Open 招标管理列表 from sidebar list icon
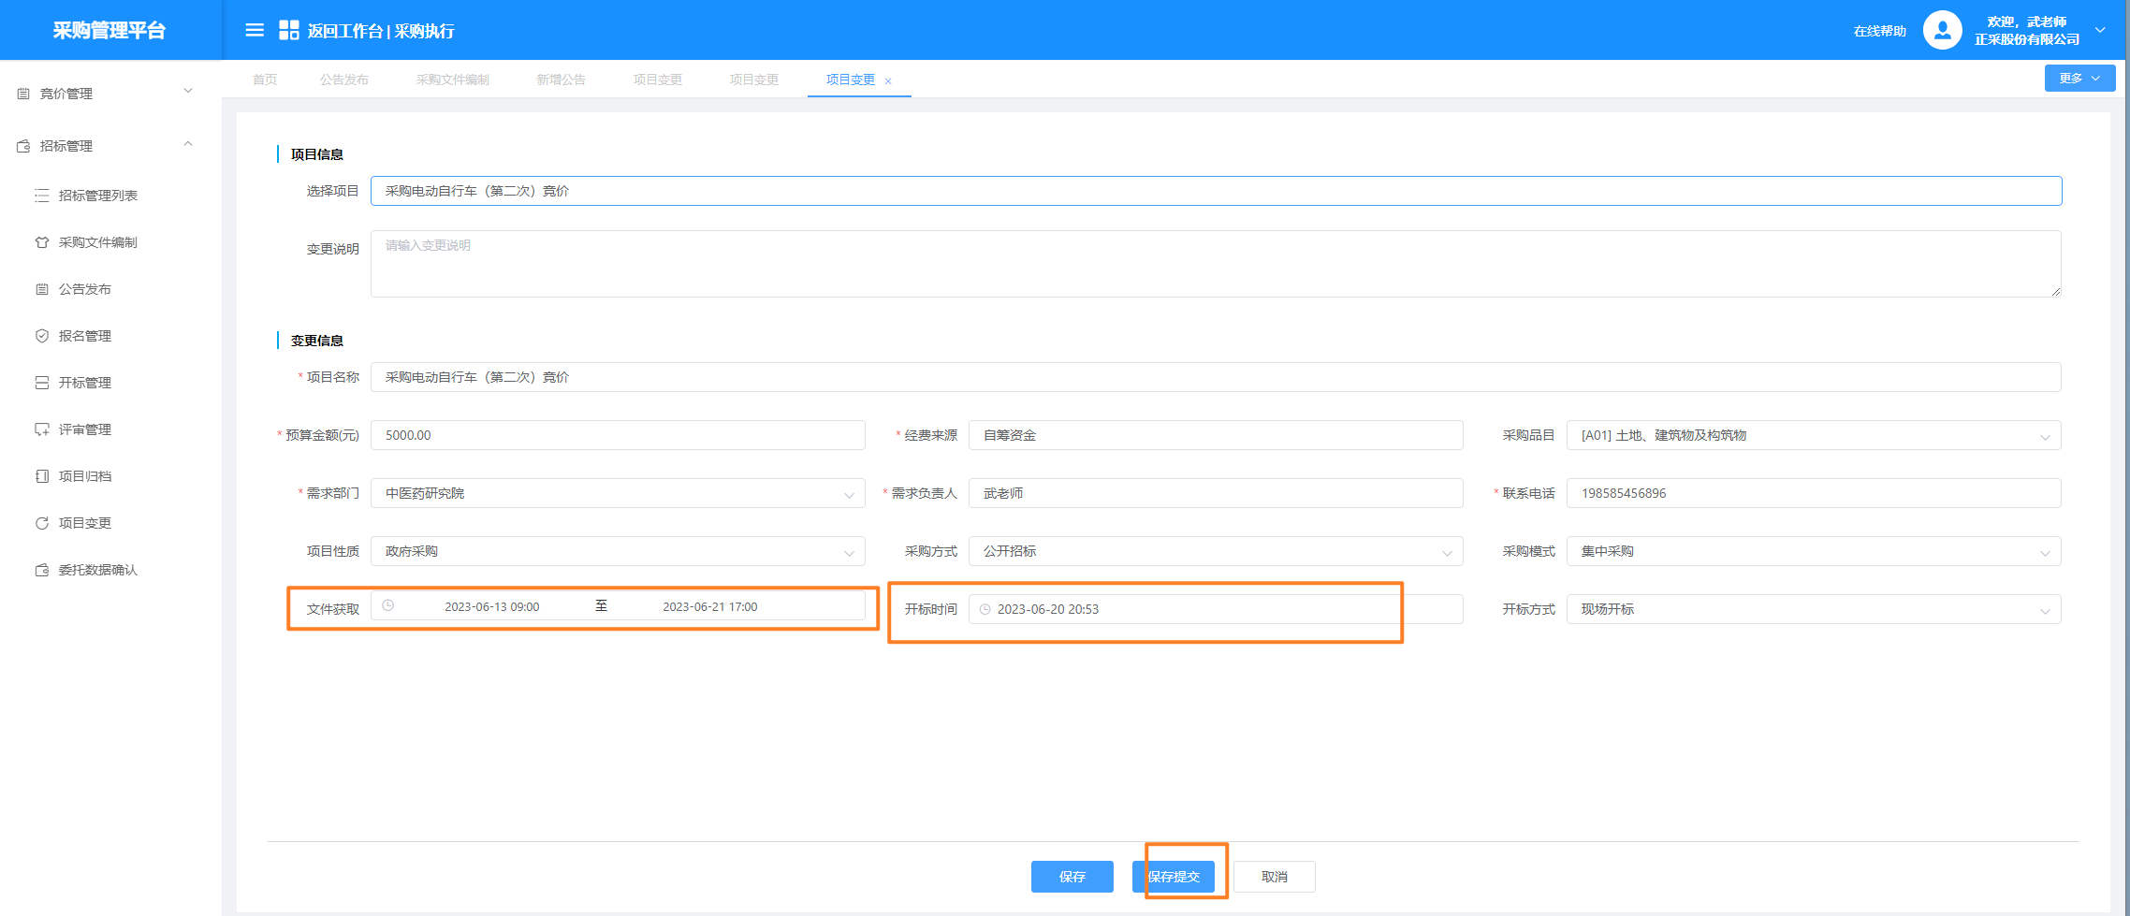The height and width of the screenshot is (916, 2130). [42, 196]
